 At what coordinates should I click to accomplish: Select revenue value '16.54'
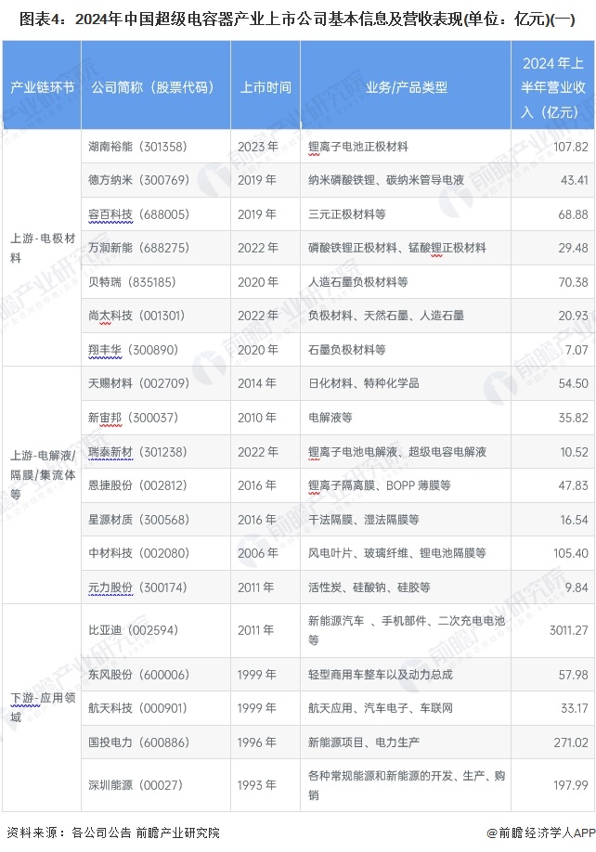(x=574, y=520)
